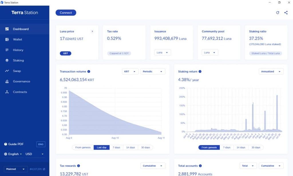The width and height of the screenshot is (293, 176).
Task: Select 14 days for Transaction volume
Action: [x=130, y=147]
